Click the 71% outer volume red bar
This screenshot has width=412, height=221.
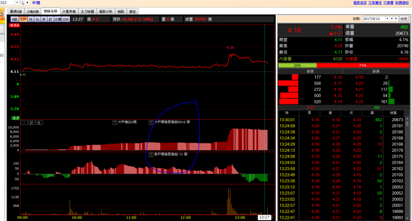tap(363, 65)
